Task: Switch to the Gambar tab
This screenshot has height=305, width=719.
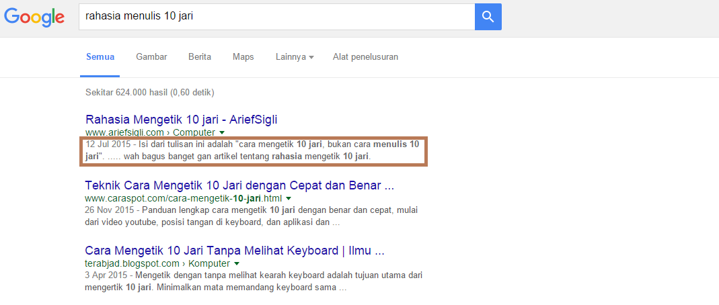Action: [151, 57]
